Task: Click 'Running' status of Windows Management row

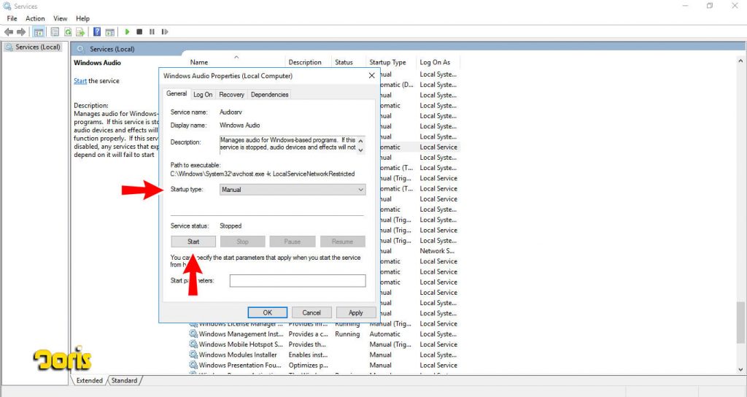Action: click(347, 334)
